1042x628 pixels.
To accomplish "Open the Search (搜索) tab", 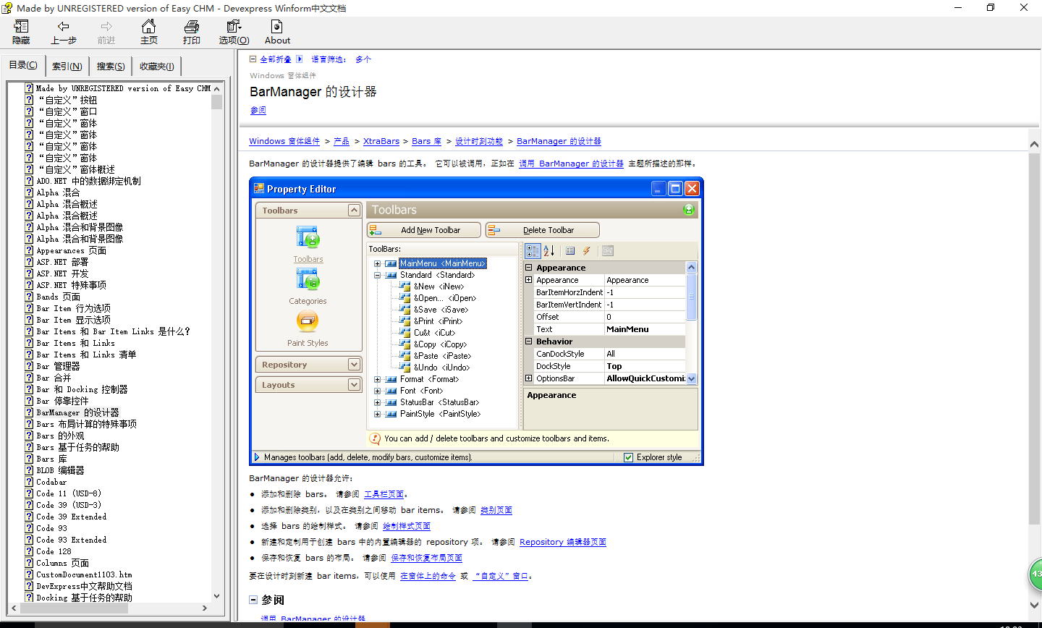I will coord(111,67).
